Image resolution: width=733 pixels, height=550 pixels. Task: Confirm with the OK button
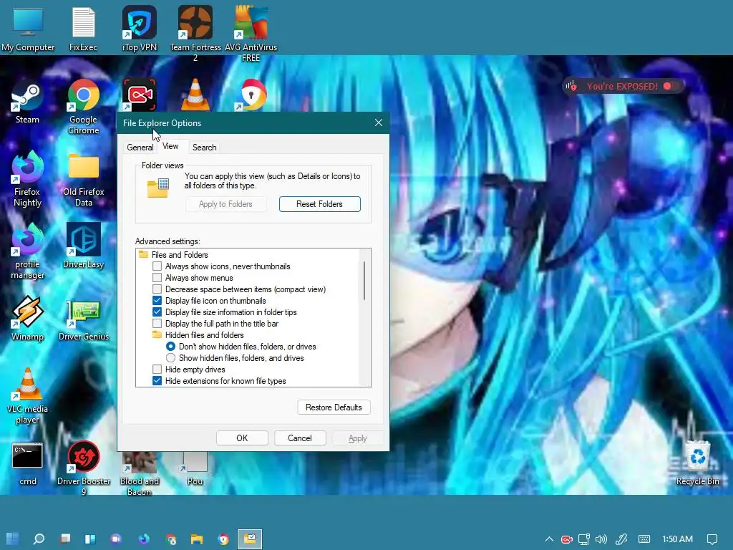(x=242, y=438)
